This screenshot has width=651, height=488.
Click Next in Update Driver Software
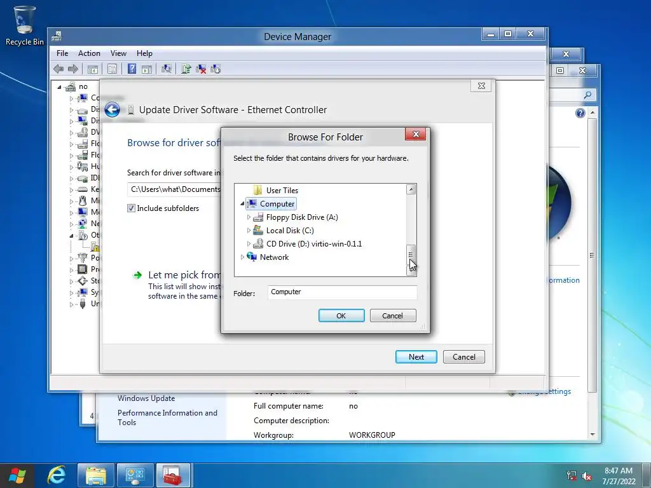[416, 357]
